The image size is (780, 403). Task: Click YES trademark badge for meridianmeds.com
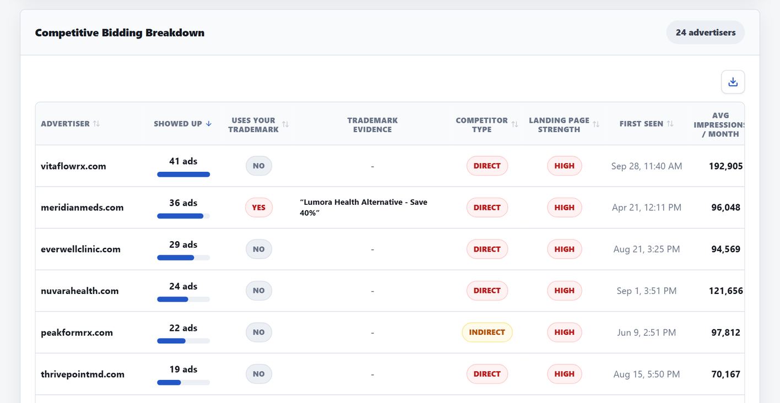[258, 208]
